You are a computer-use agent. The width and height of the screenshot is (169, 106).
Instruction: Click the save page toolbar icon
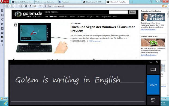point(35,6)
